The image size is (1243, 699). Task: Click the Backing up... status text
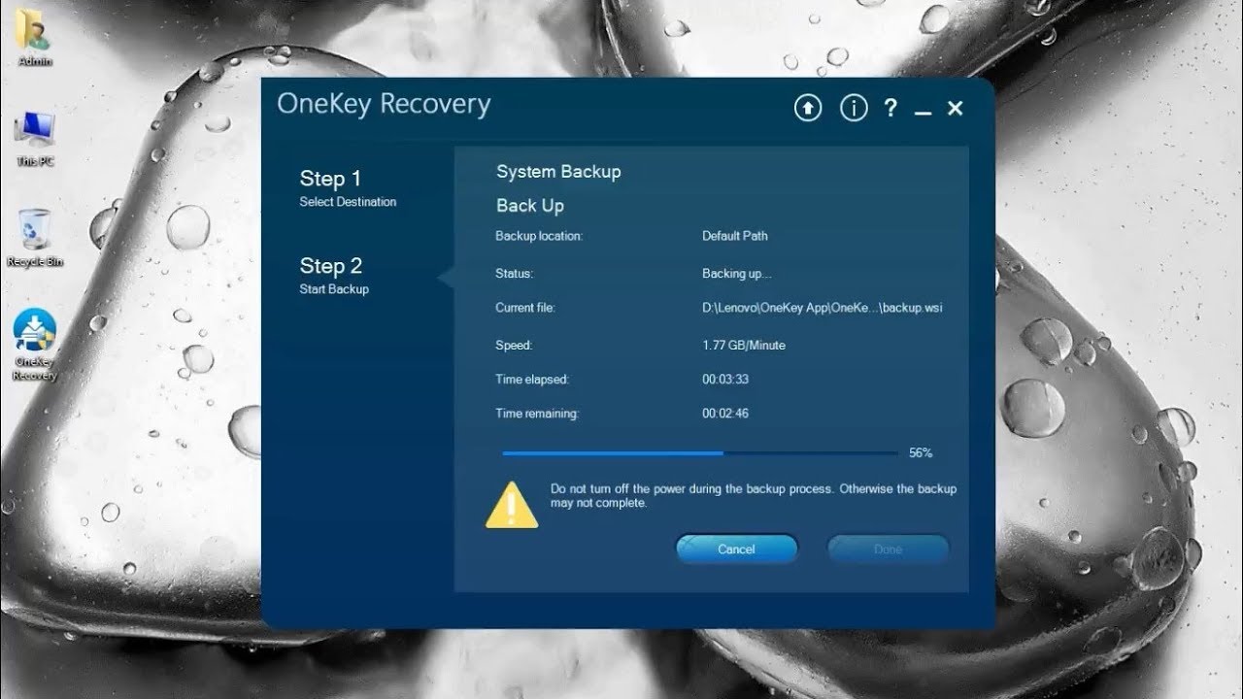point(737,274)
